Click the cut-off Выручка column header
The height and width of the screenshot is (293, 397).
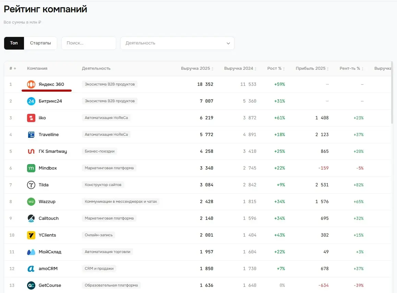click(383, 68)
